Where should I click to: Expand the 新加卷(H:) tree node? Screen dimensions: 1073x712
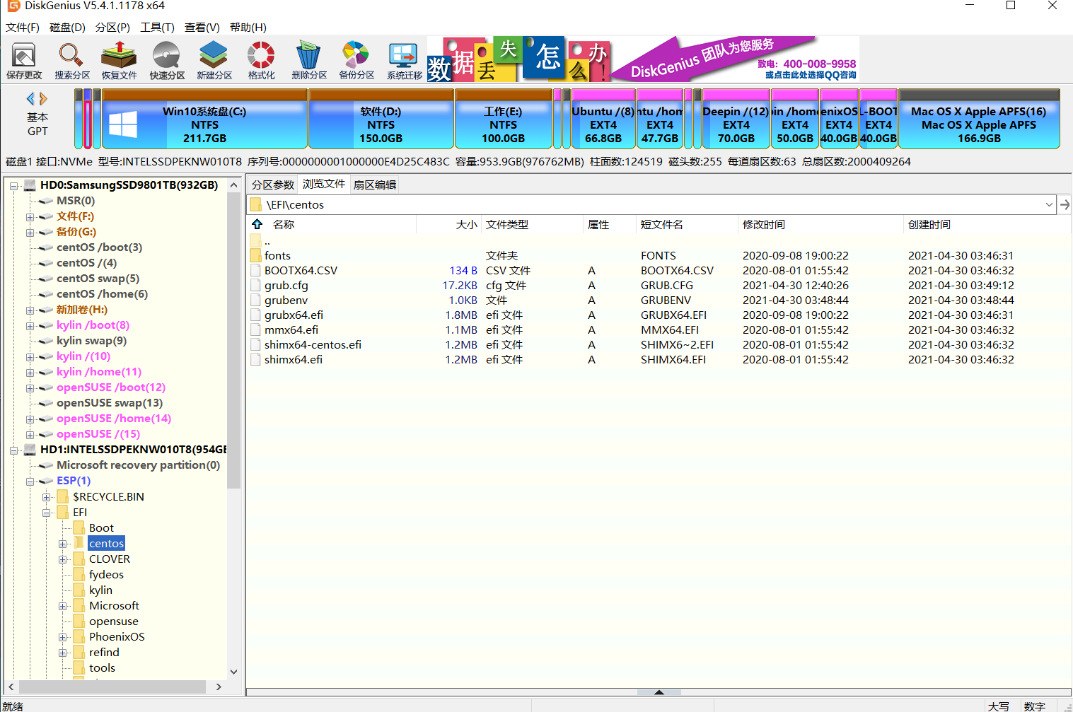[30, 310]
